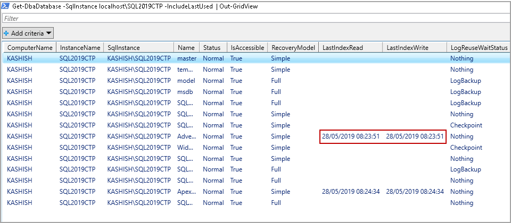This screenshot has height=223, width=511.
Task: Click KASHISH computer name in msdb row
Action: click(20, 92)
